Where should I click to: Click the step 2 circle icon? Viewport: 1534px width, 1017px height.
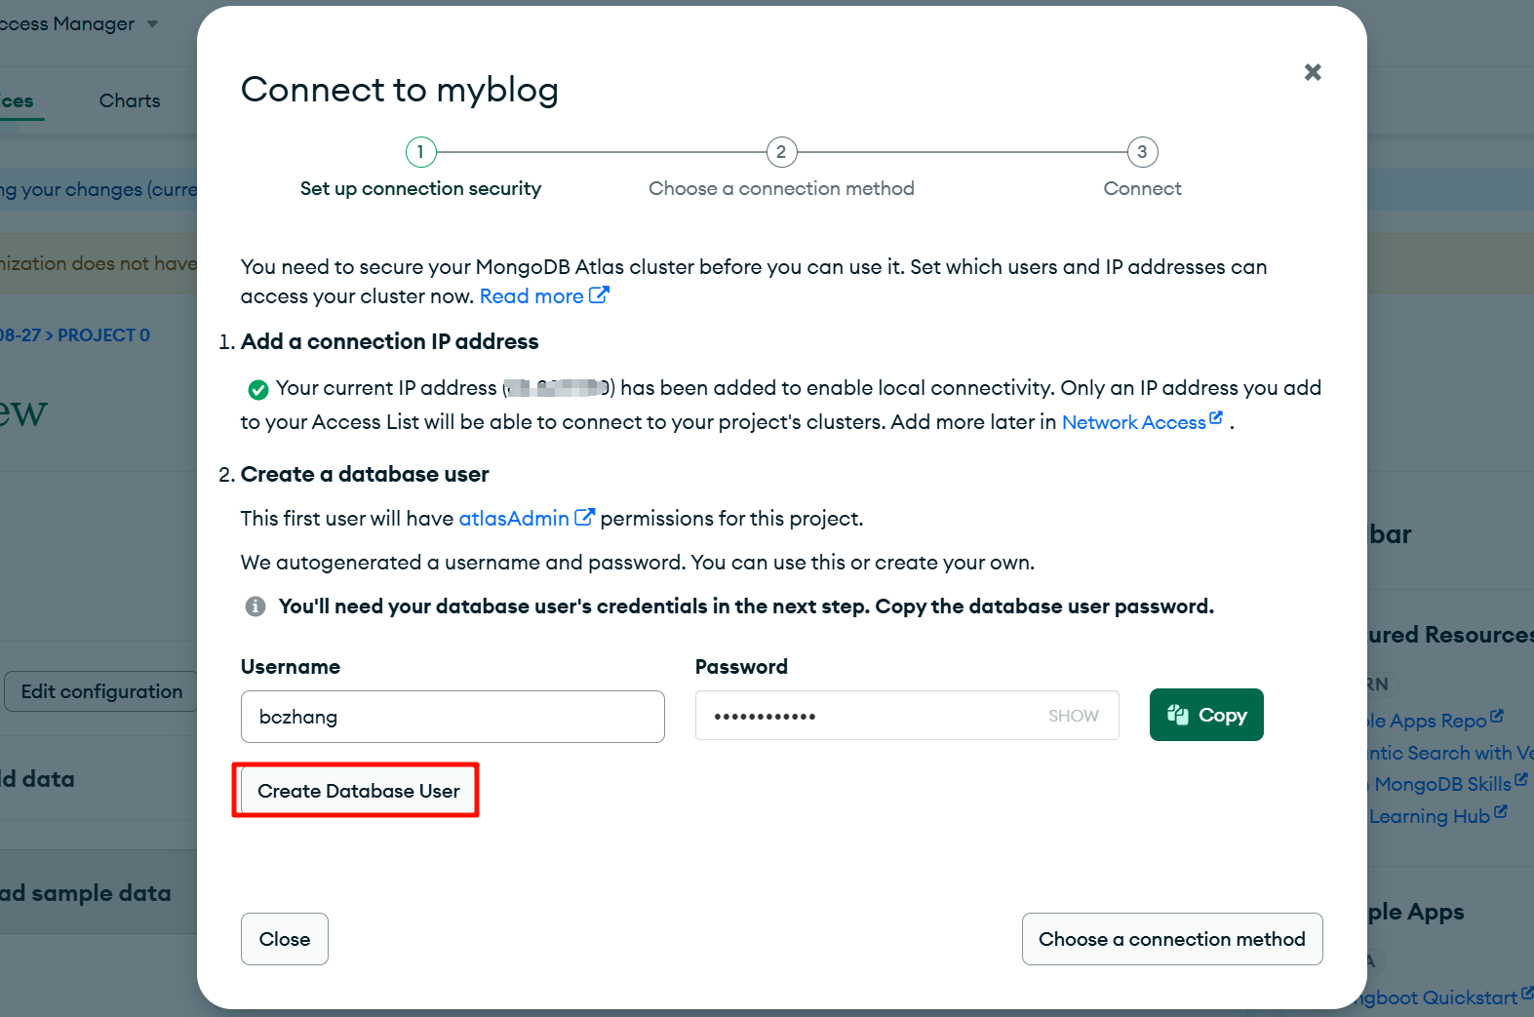pos(781,152)
